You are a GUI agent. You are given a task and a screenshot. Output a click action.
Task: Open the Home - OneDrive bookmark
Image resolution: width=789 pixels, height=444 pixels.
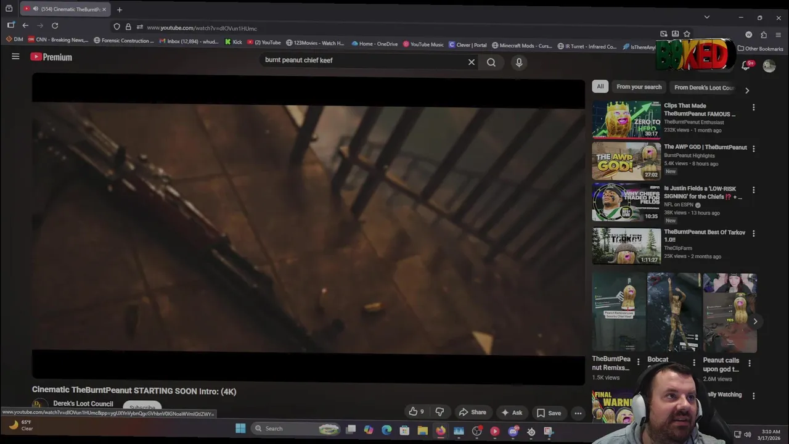pyautogui.click(x=375, y=44)
